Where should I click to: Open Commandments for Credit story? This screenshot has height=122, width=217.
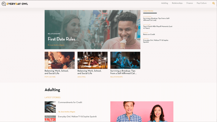click(70, 102)
